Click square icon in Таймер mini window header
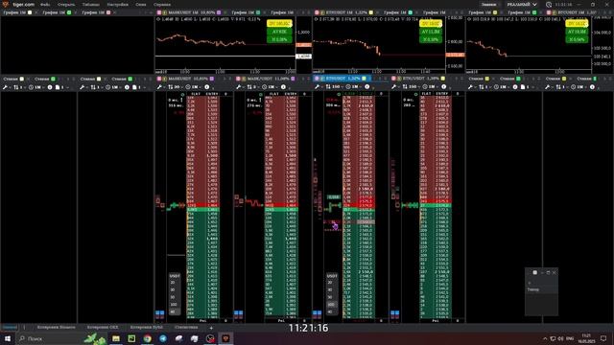 tap(535, 272)
